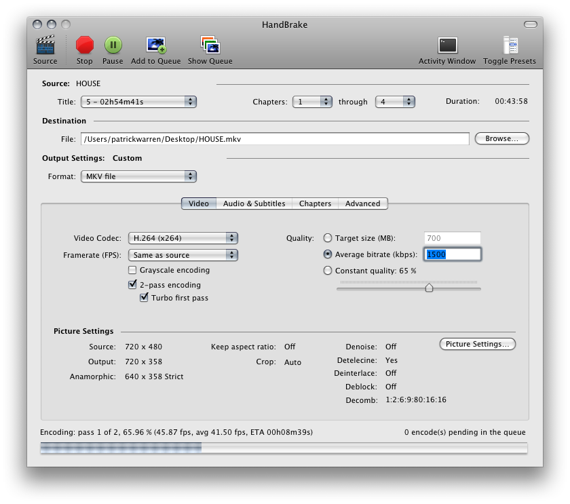The height and width of the screenshot is (504, 570).
Task: Adjust the constant quality slider thumb
Action: click(x=429, y=288)
